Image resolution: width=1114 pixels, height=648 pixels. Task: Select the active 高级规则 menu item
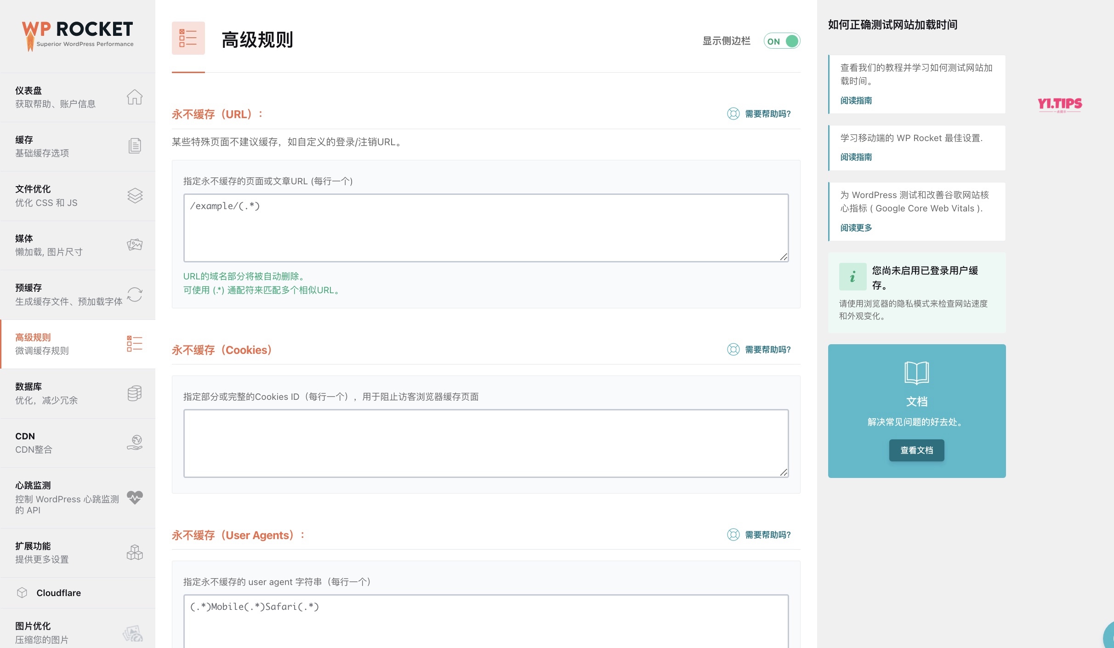pyautogui.click(x=78, y=344)
